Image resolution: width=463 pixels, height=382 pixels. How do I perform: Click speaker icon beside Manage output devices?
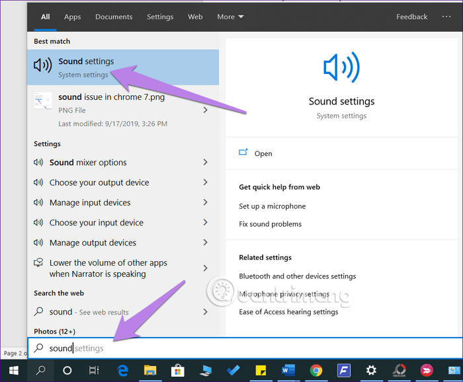38,243
